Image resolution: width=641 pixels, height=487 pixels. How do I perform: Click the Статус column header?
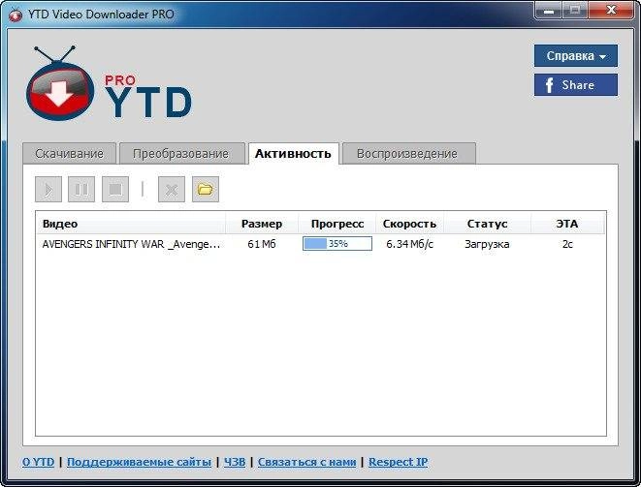coord(487,224)
